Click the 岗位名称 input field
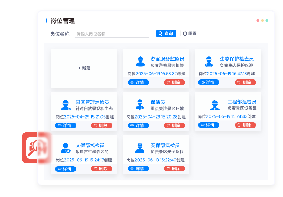The width and height of the screenshot is (283, 197). (x=112, y=34)
